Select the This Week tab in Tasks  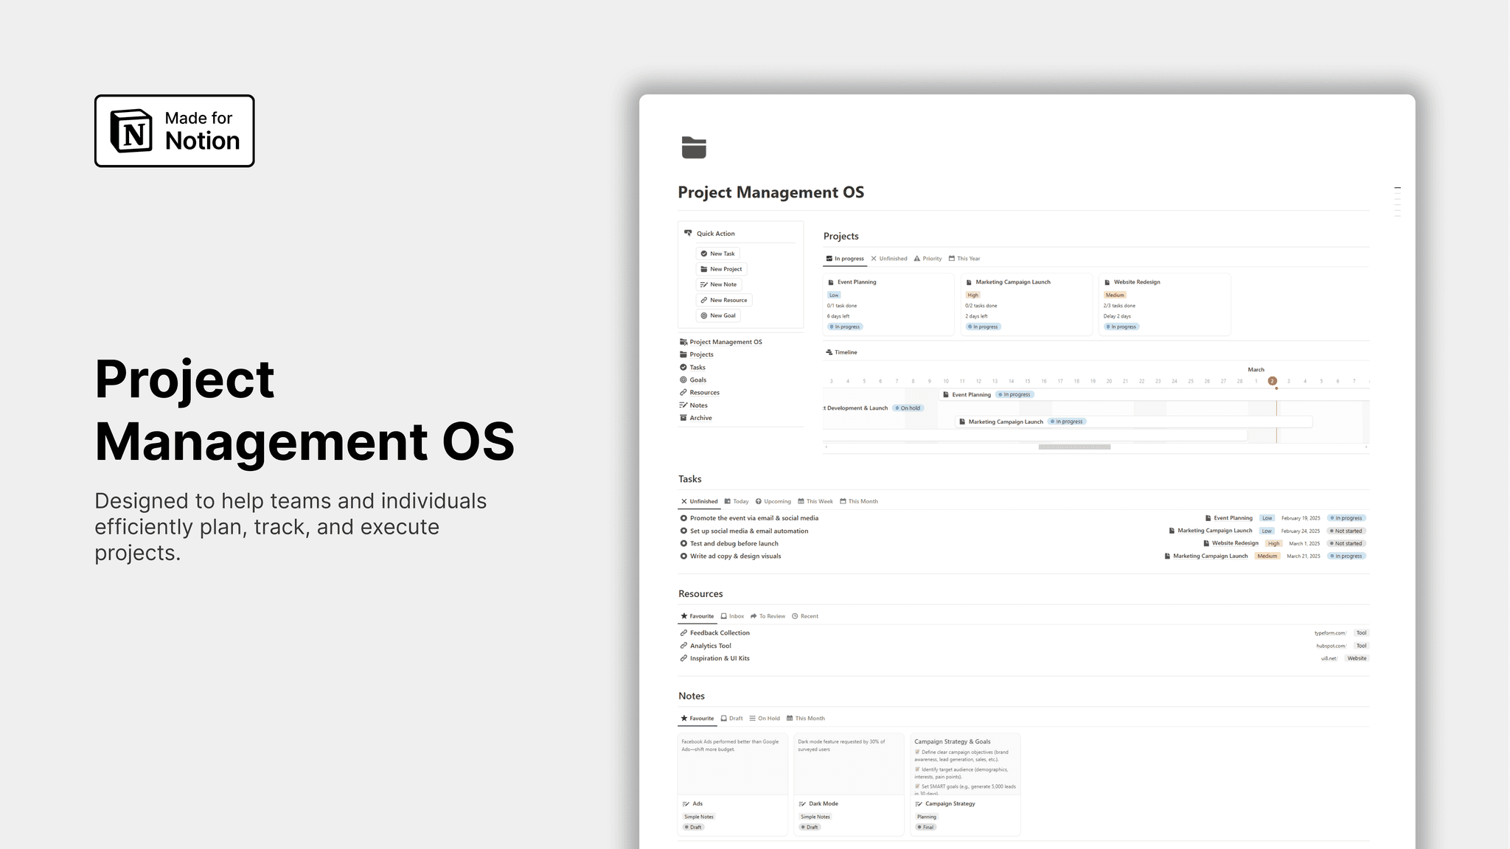(815, 501)
